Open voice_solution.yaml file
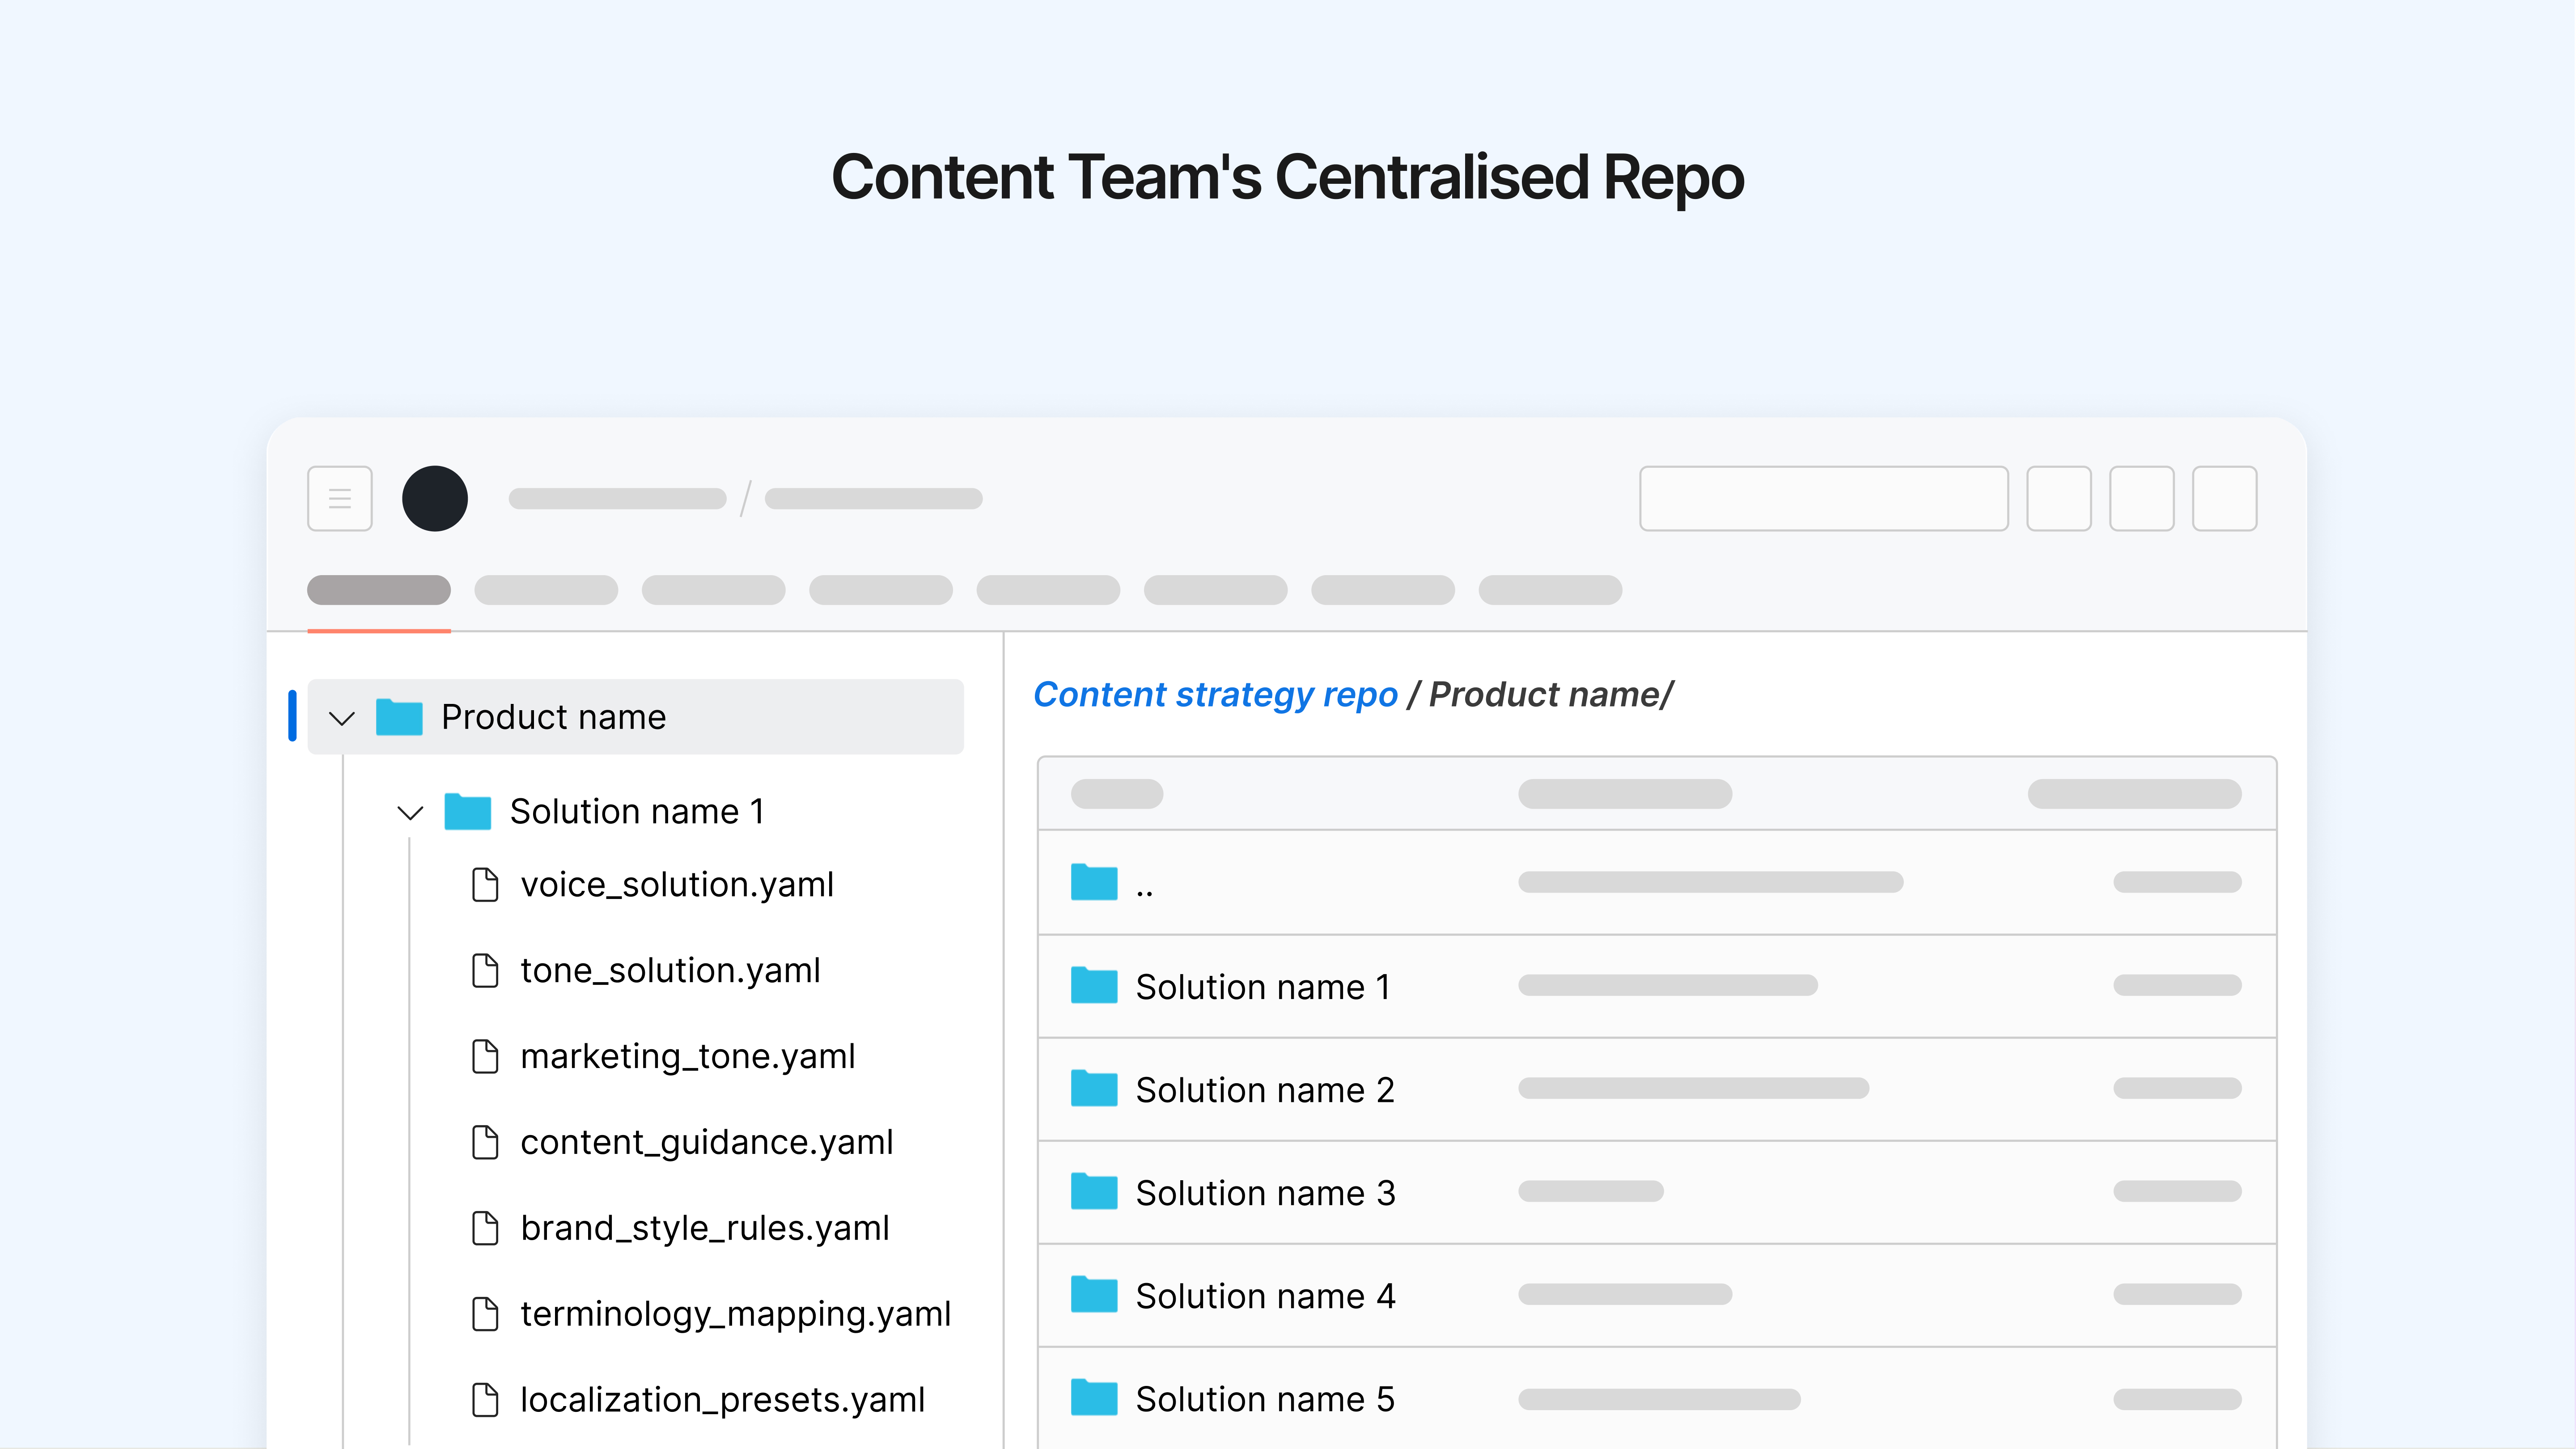The height and width of the screenshot is (1449, 2576). tap(677, 885)
